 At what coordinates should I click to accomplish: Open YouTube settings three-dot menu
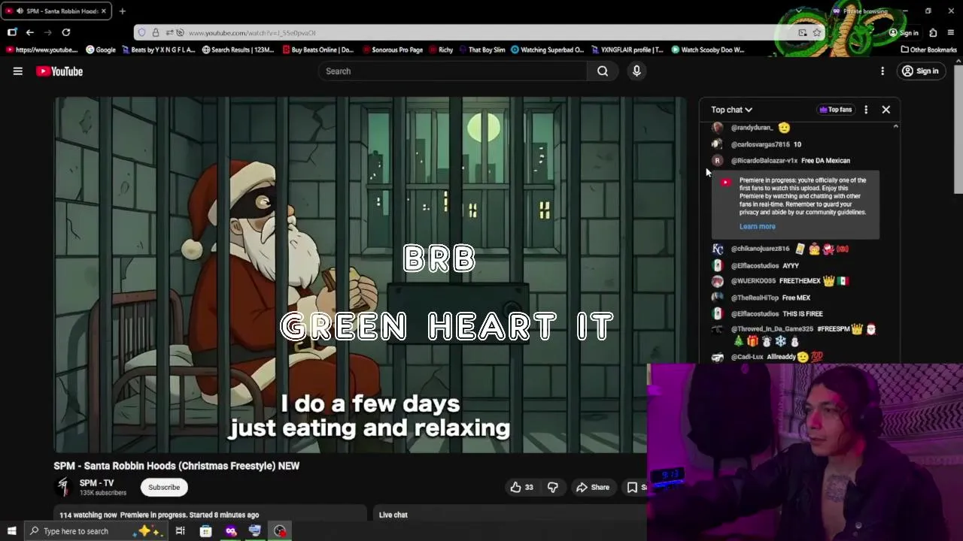[882, 71]
